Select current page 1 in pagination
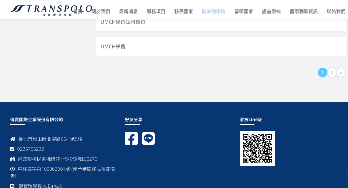The height and width of the screenshot is (188, 348). (x=322, y=72)
